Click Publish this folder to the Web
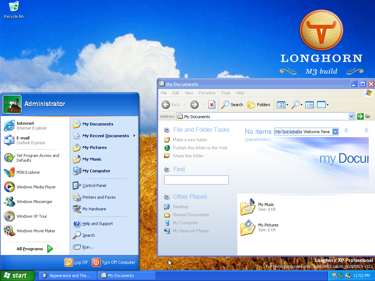Viewport: 375px width, 281px height. (200, 148)
